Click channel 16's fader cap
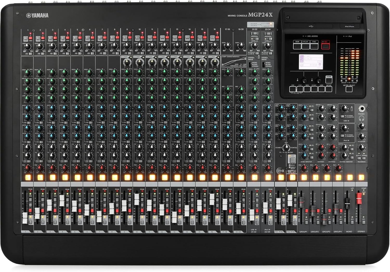 [212, 199]
